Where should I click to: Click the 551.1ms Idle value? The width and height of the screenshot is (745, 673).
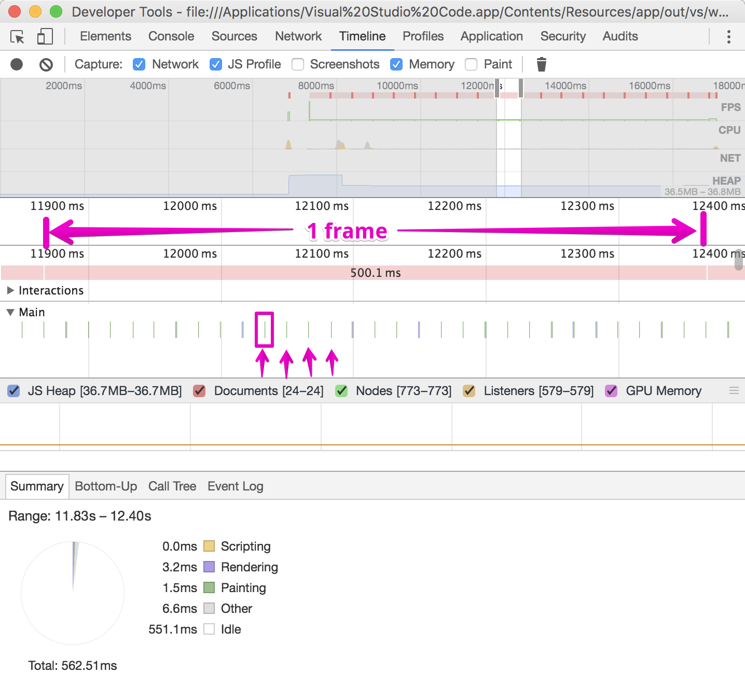173,629
